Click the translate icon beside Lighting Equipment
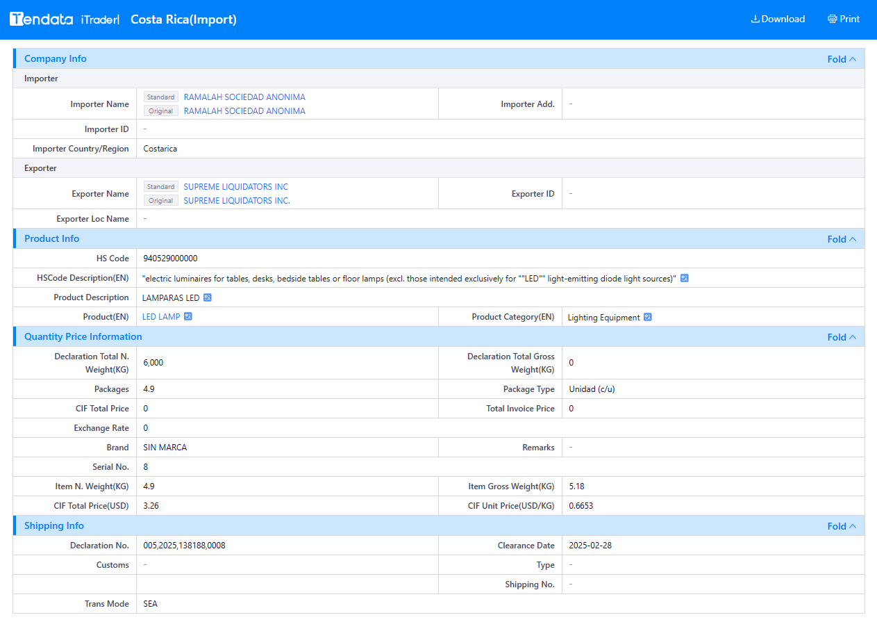Viewport: 877px width, 622px height. pos(648,317)
